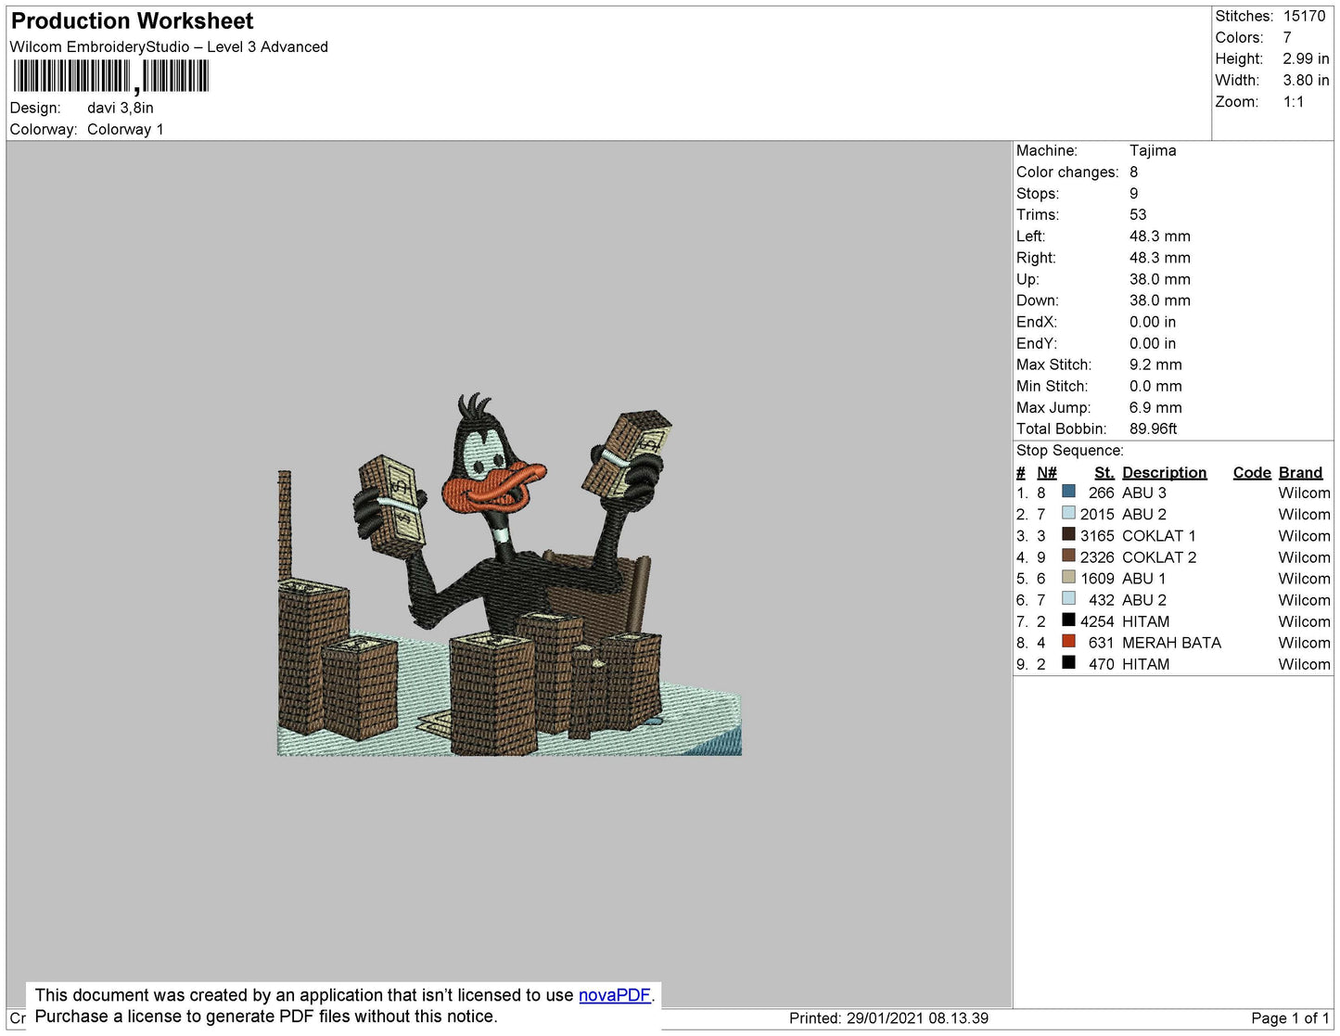Screen dimensions: 1340x1036
Task: Select the HITAM swatch in stop 9
Action: [x=1068, y=662]
